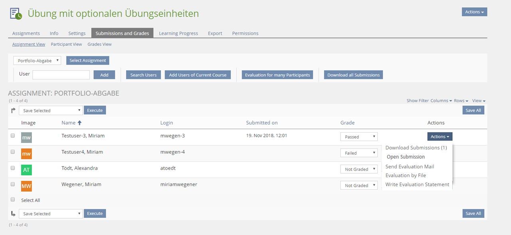Switch to the Learning Progress tab
Image resolution: width=511 pixels, height=235 pixels.
[178, 33]
